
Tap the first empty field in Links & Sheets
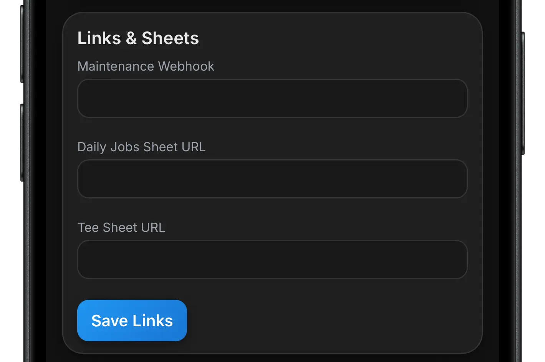(272, 98)
